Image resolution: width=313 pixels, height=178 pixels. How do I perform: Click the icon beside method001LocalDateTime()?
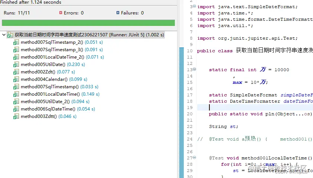(x=16, y=94)
